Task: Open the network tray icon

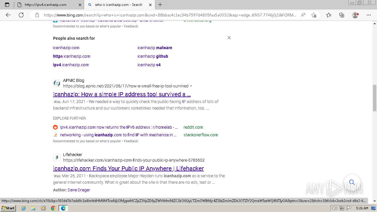Action: click(342, 208)
